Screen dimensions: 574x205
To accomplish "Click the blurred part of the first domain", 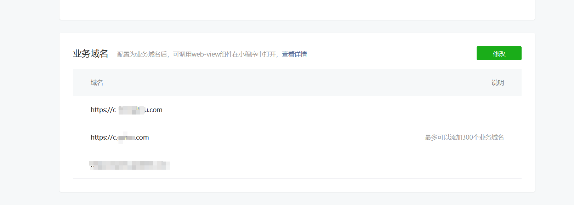I will coord(132,110).
